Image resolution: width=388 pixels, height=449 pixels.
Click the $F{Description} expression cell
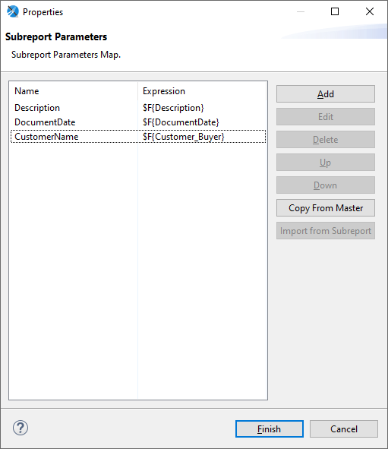tap(173, 108)
